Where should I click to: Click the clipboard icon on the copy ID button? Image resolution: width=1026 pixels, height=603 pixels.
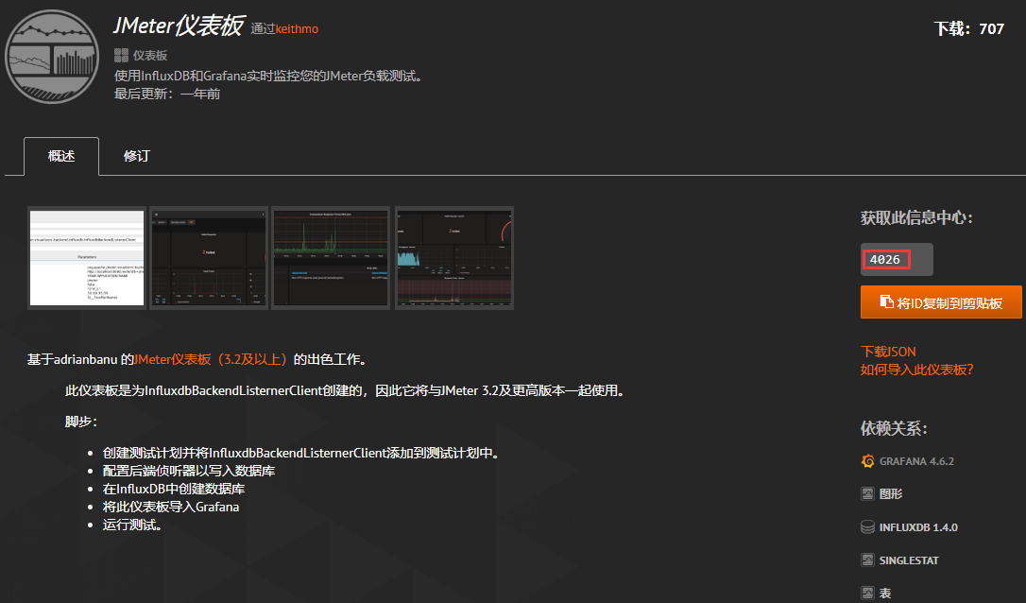(886, 301)
